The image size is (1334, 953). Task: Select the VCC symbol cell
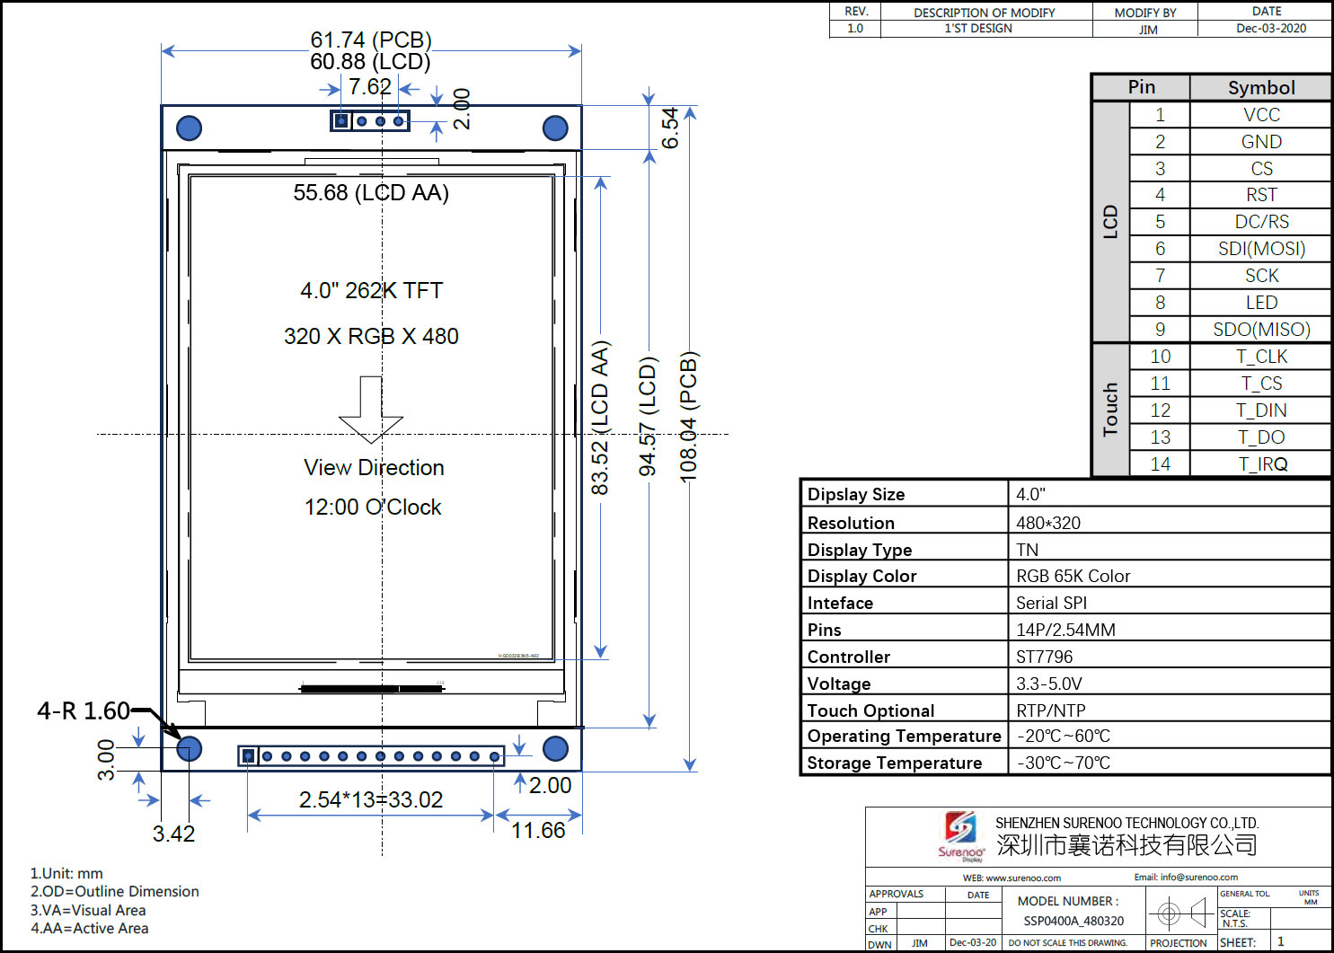click(x=1260, y=115)
